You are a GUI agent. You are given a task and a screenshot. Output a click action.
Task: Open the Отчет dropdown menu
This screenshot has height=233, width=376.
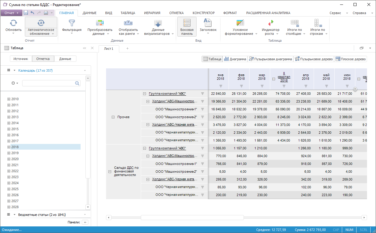(11, 13)
